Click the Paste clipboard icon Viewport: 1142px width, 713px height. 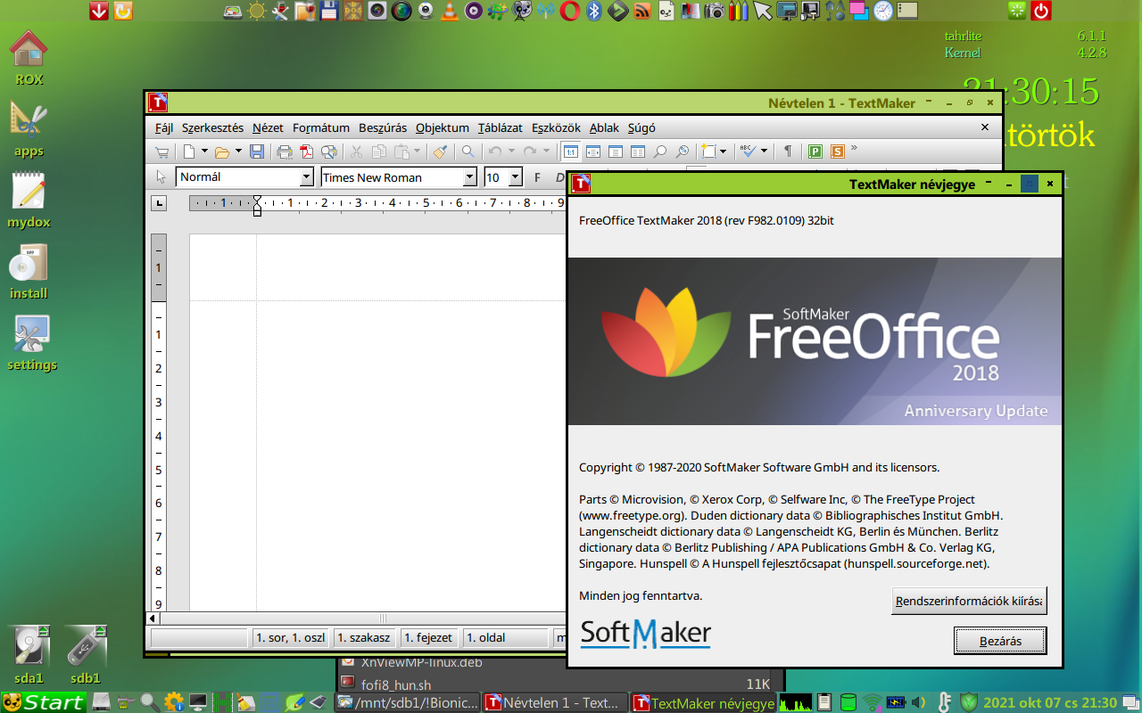[401, 152]
